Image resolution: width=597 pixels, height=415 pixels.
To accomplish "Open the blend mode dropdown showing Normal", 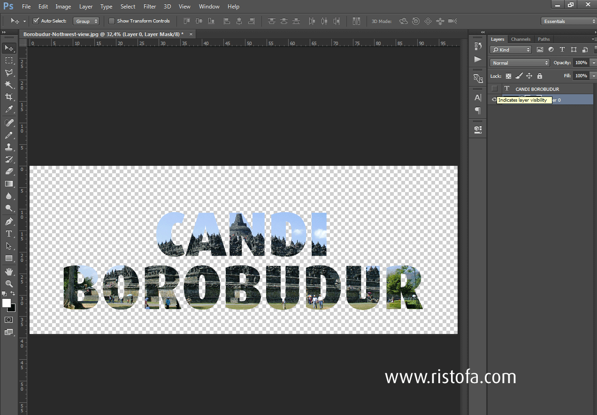I will 519,62.
